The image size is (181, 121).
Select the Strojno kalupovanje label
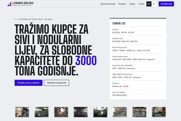[x=120, y=56]
